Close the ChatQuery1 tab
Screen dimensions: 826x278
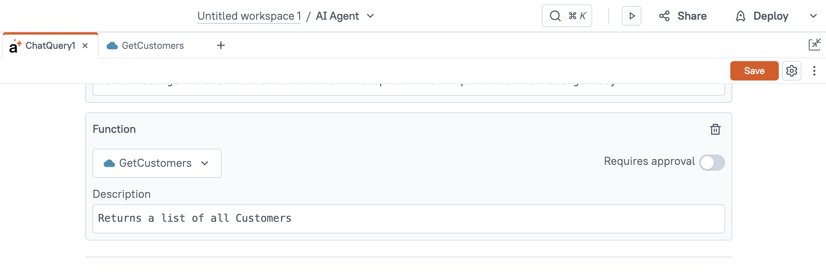[85, 46]
